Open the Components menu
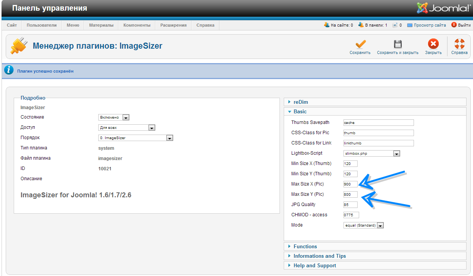This screenshot has width=473, height=276. [x=137, y=25]
